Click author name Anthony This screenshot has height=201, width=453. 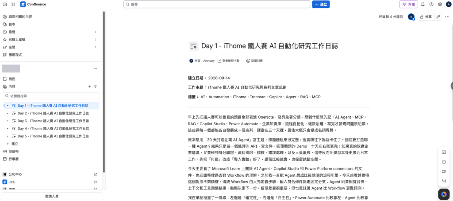click(x=209, y=61)
